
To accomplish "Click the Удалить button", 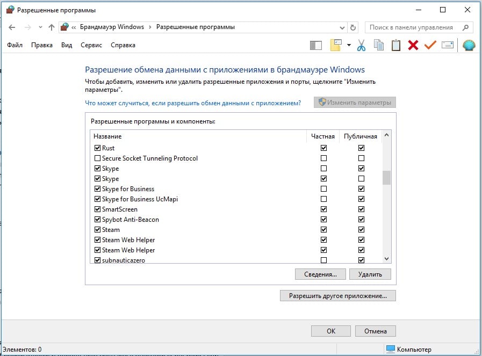I will tap(370, 274).
